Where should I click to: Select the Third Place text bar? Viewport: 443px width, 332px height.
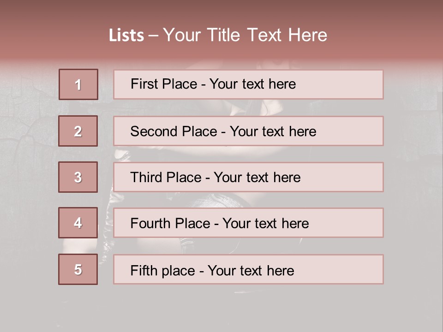tap(248, 177)
